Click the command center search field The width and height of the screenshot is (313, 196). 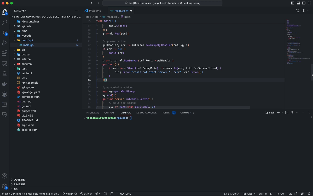pos(162,3)
